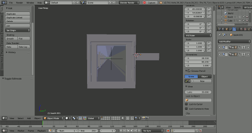Viewport: 252px width, 133px height.
Task: Move second modifier down in stack
Action: click(x=245, y=55)
